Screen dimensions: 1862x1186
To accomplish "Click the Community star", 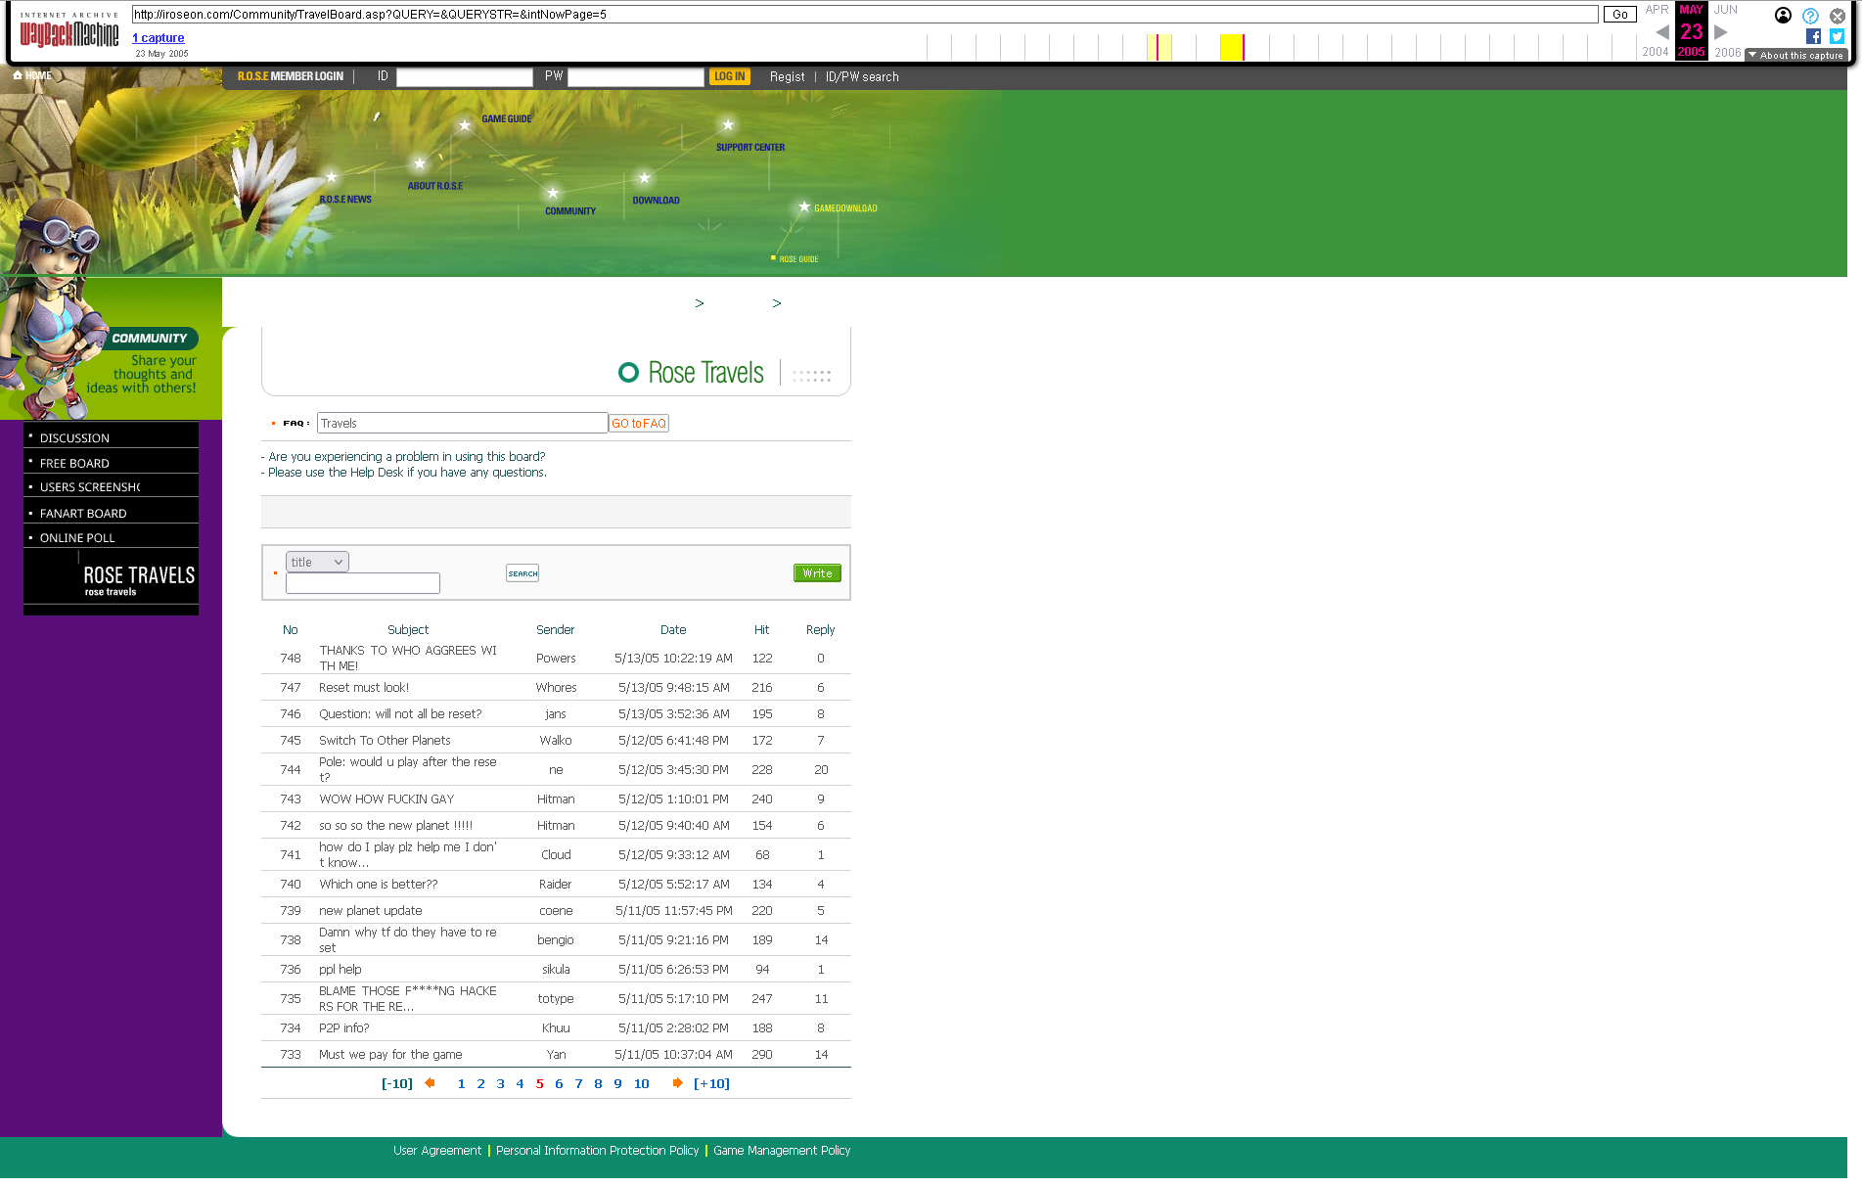I will (553, 193).
